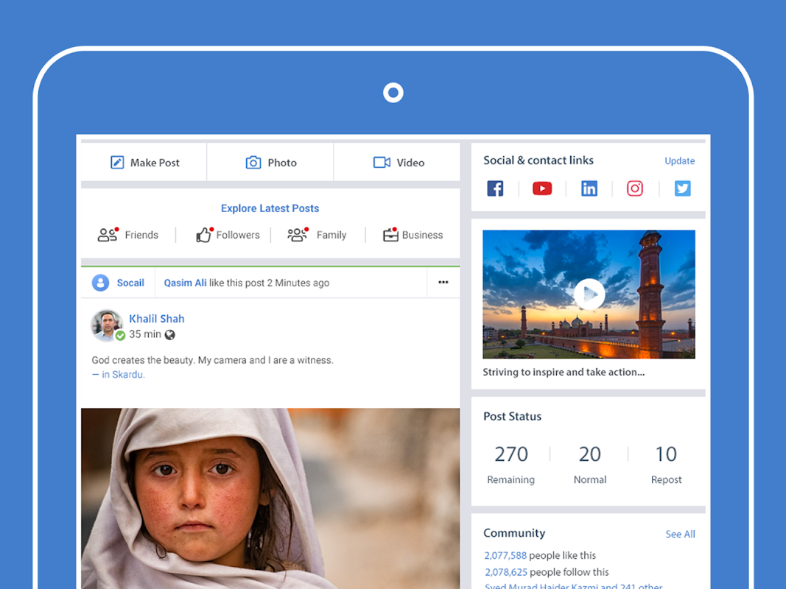786x589 pixels.
Task: Click the Community heading
Action: (514, 533)
